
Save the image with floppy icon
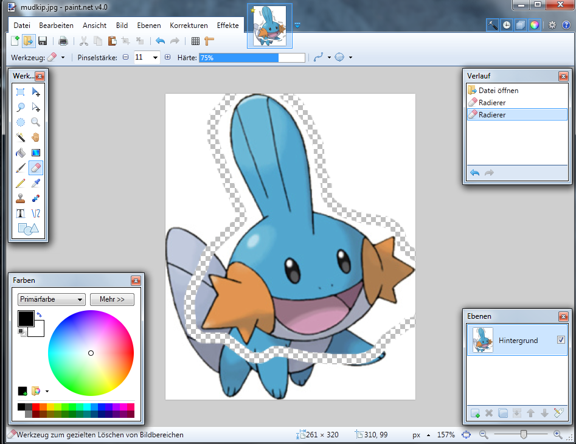tap(43, 41)
